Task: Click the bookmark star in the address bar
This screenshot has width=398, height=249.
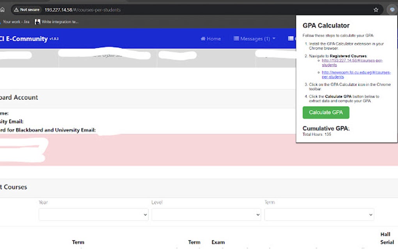Action: [375, 9]
